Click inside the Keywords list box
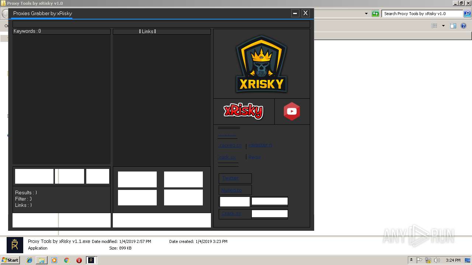472x265 pixels. pyautogui.click(x=62, y=99)
